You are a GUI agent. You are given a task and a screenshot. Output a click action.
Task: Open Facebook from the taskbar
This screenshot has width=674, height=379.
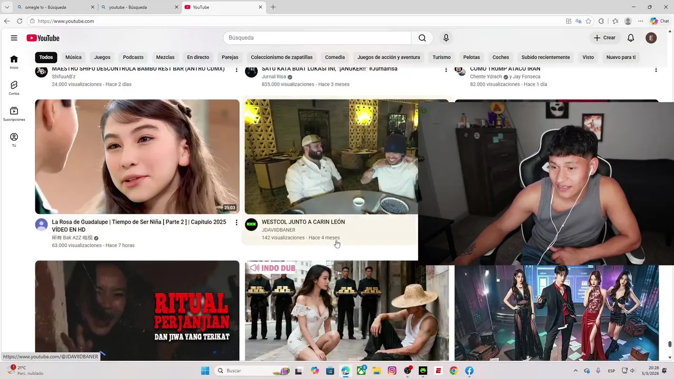click(469, 371)
